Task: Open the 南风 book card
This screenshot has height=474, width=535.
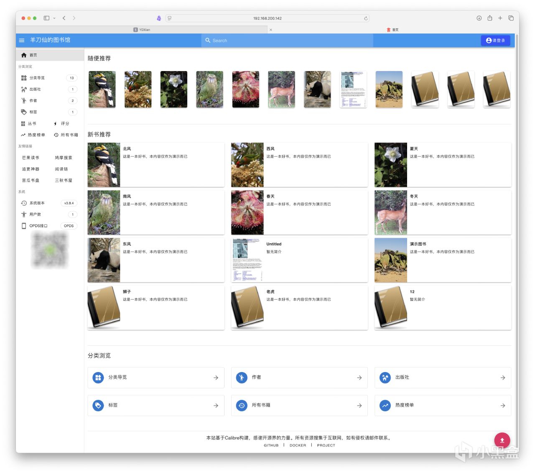Action: click(156, 212)
